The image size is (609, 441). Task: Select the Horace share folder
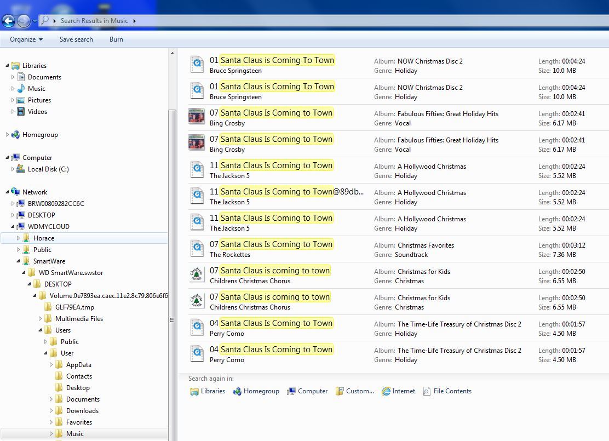(43, 238)
